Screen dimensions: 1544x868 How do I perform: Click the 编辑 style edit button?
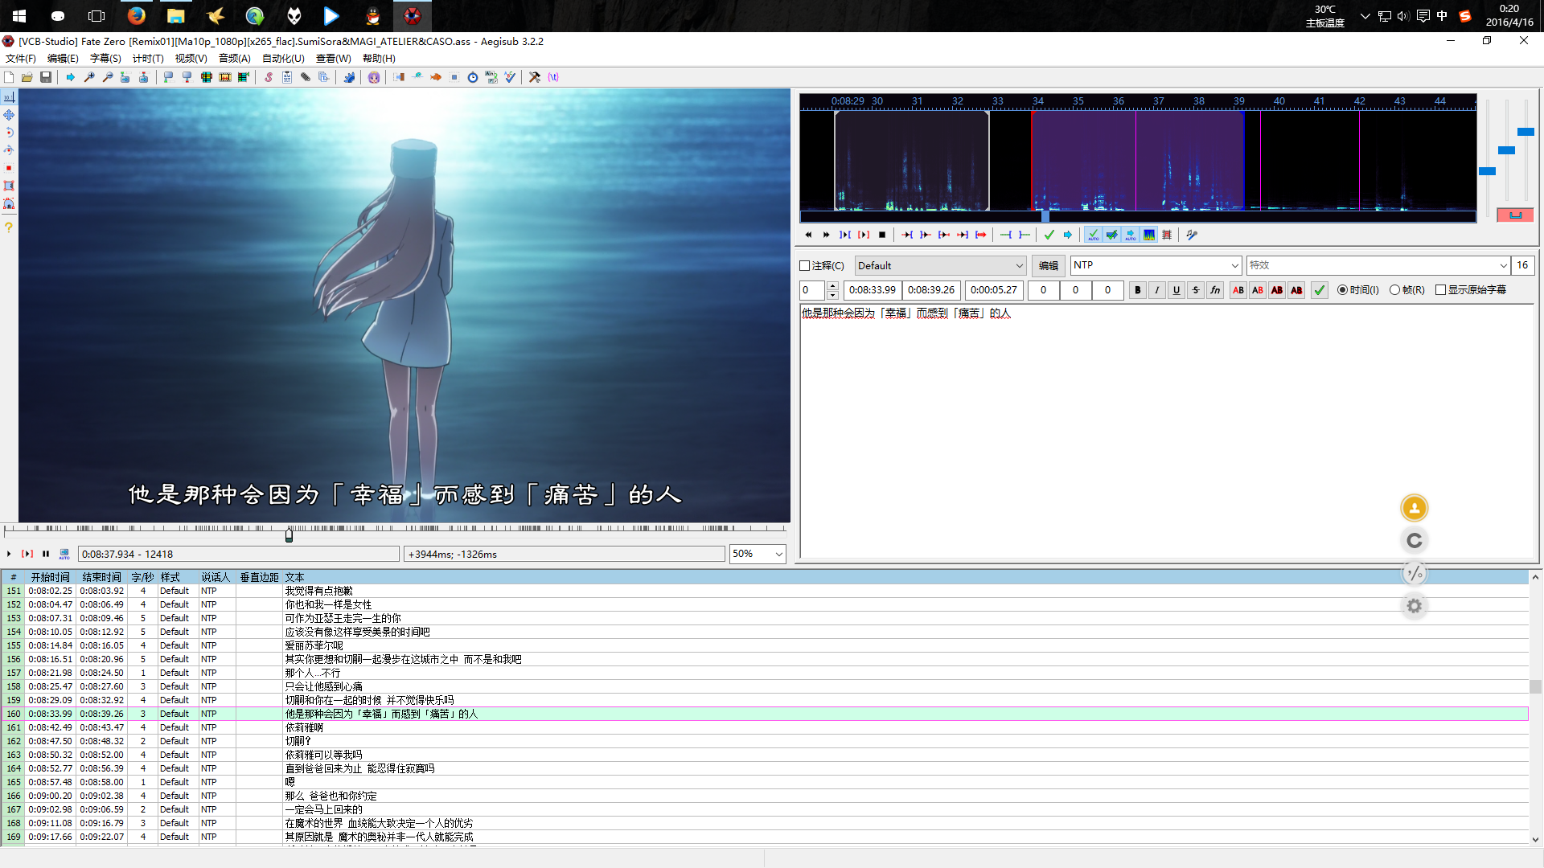[x=1049, y=266]
